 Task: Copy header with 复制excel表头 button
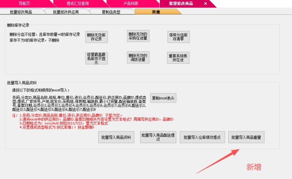tap(163, 98)
